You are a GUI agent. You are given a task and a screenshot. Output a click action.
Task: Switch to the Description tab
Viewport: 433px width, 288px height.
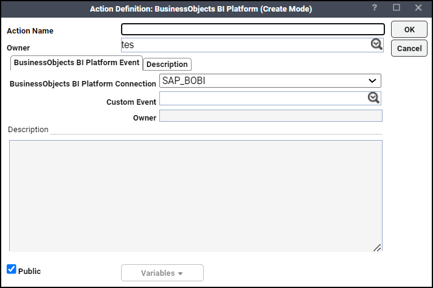[167, 64]
